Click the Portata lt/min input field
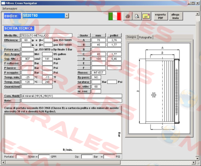 click(22, 157)
